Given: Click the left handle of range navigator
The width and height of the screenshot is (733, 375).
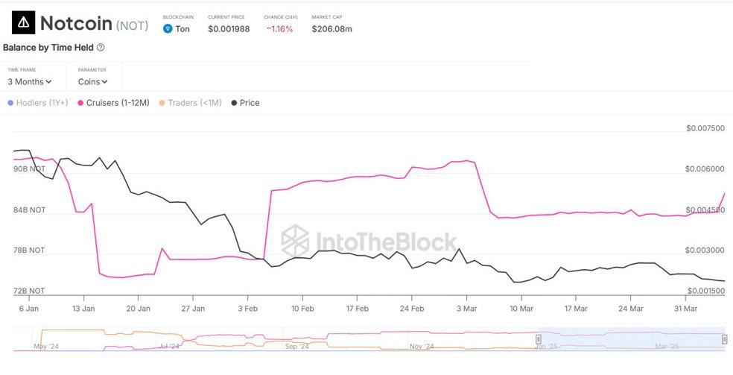Looking at the screenshot, I should pos(538,340).
